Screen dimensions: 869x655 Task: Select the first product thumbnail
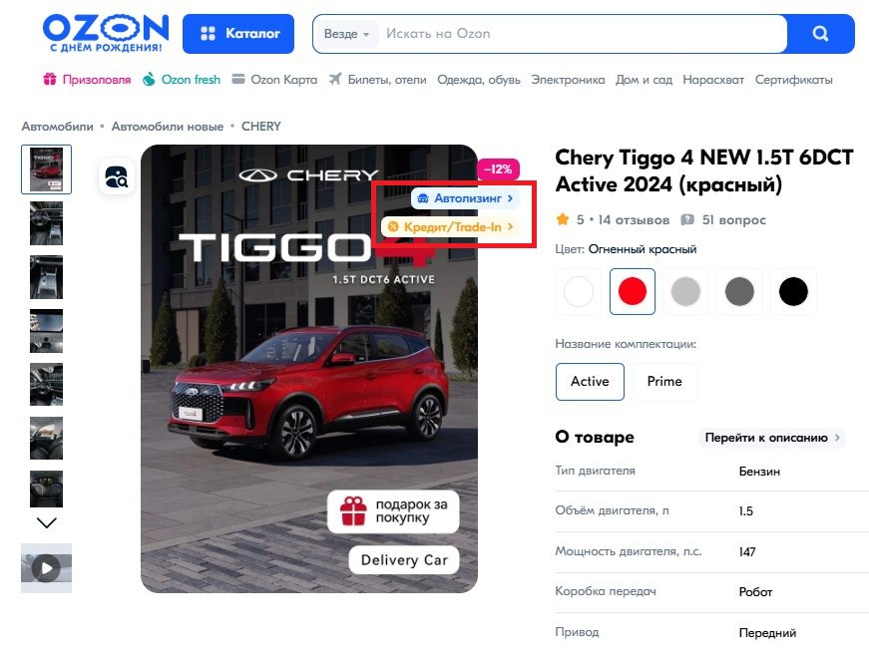point(47,169)
